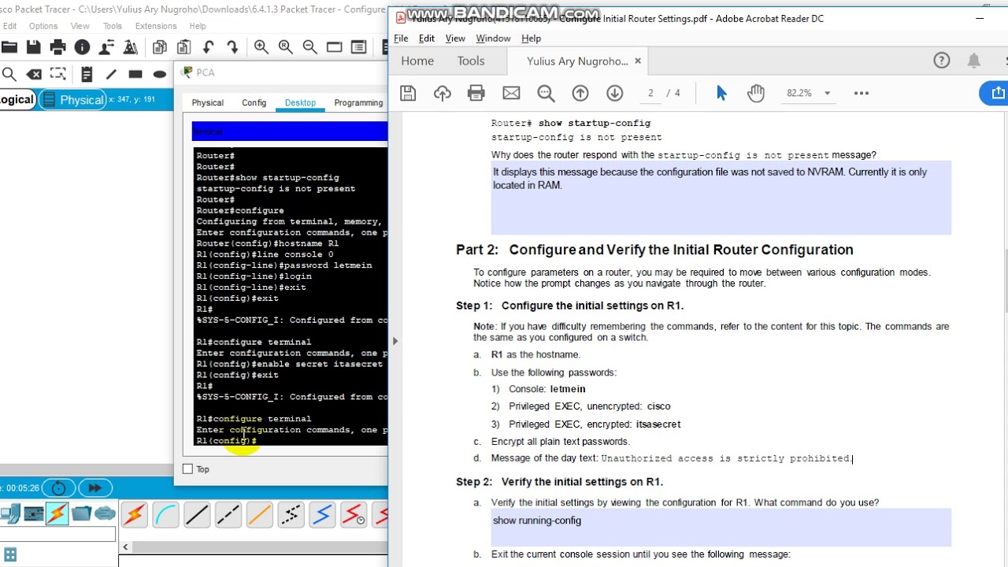Edit the PDF page number field

(x=650, y=93)
